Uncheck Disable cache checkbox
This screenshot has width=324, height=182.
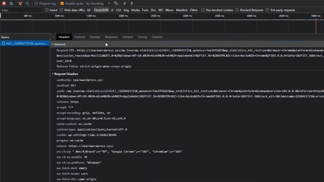[62, 4]
